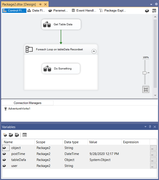Click the Do Something task's SQL icon
The height and width of the screenshot is (180, 159).
[47, 68]
